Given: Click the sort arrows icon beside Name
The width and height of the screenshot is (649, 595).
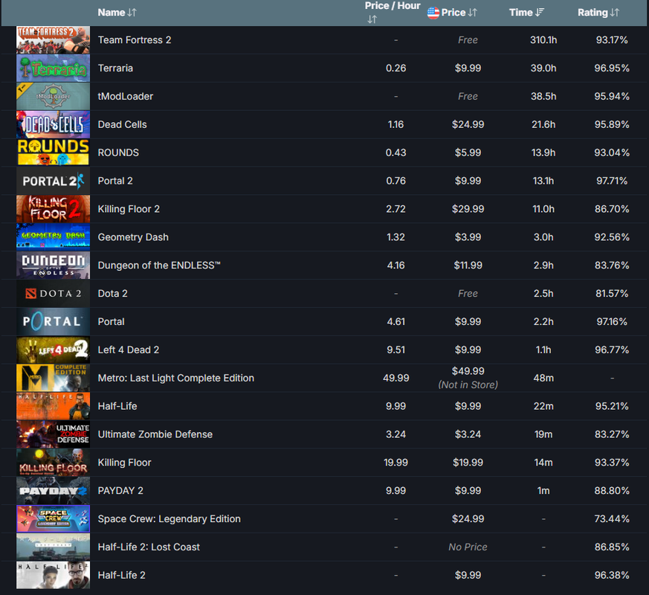Looking at the screenshot, I should [132, 13].
